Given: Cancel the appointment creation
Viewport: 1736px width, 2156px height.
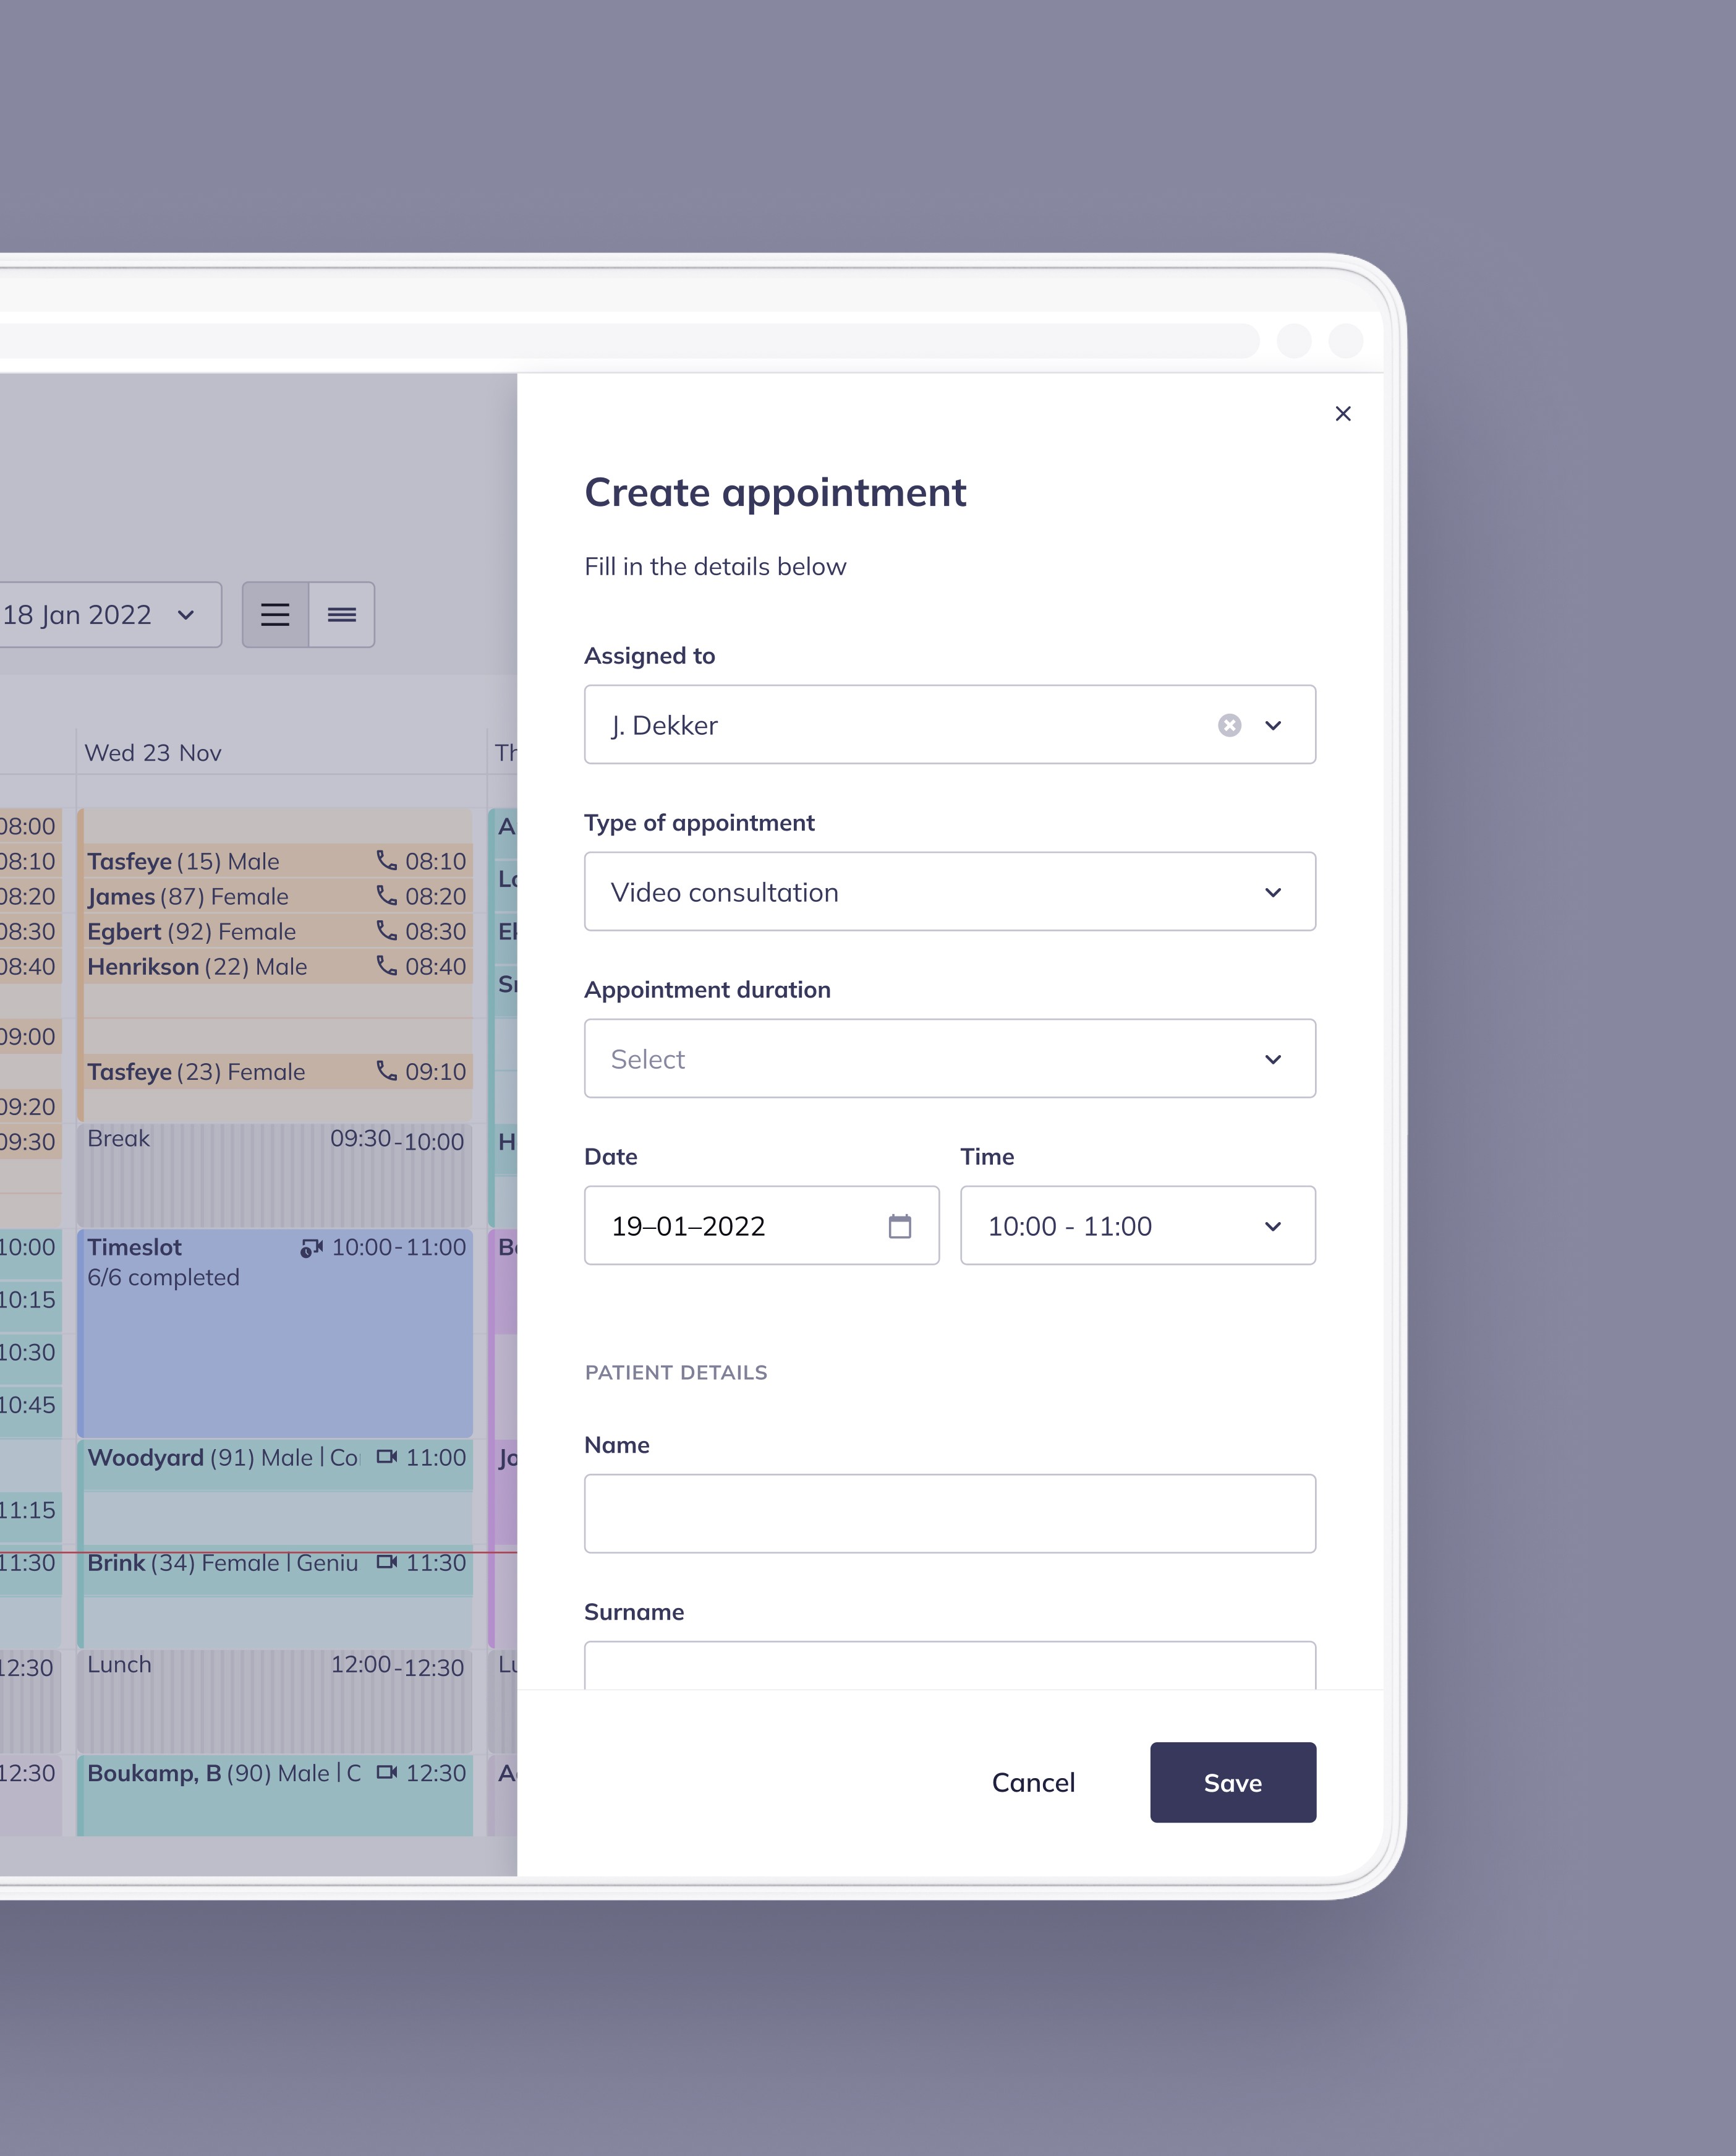Looking at the screenshot, I should click(1033, 1782).
